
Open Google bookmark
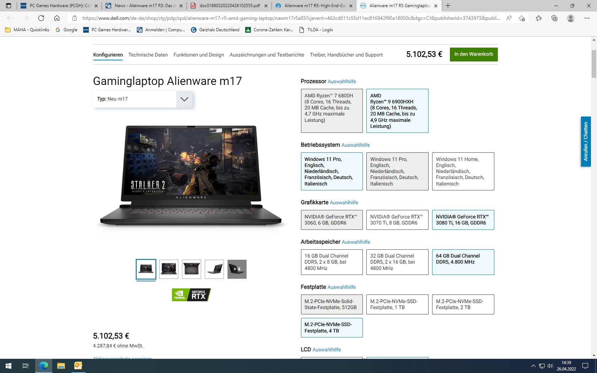click(66, 30)
